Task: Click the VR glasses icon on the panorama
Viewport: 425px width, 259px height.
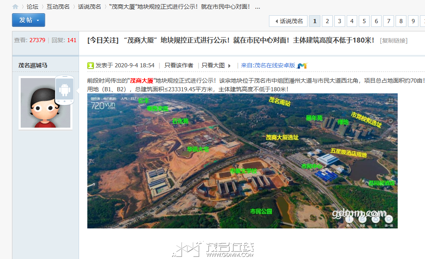Action: coord(390,111)
